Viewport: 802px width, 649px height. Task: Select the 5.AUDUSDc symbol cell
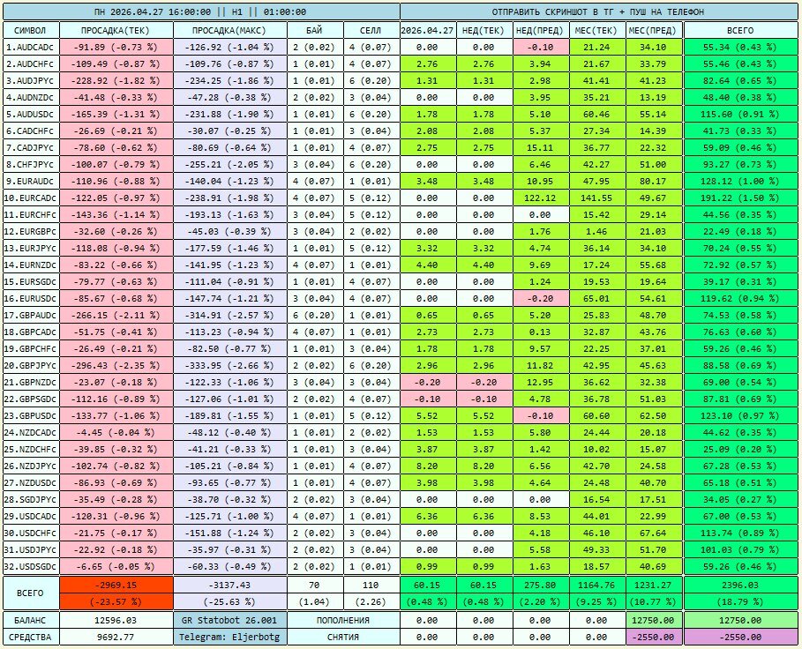tap(31, 114)
